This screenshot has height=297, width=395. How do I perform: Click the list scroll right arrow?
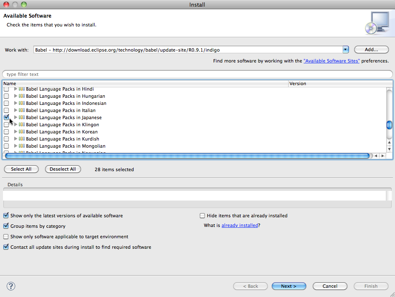383,156
